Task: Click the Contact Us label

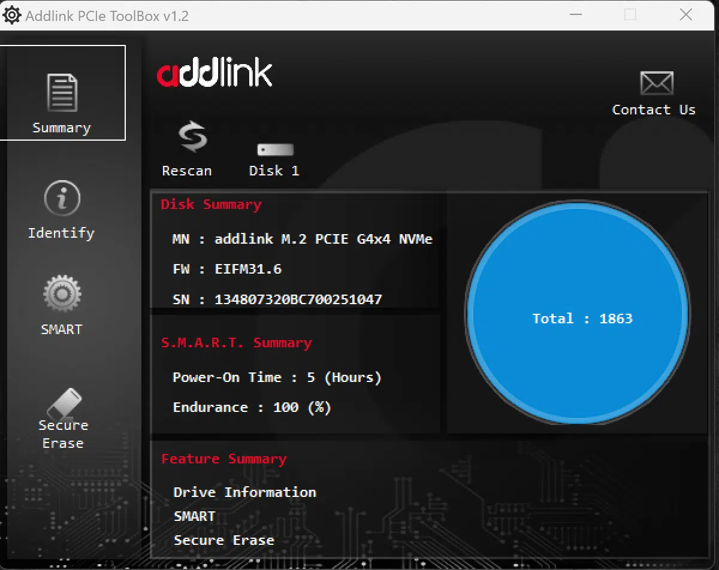Action: [x=654, y=109]
